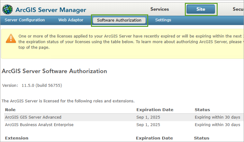244x142 pixels.
Task: Click Expiring status for GIS Server Advanced
Action: [x=217, y=117]
